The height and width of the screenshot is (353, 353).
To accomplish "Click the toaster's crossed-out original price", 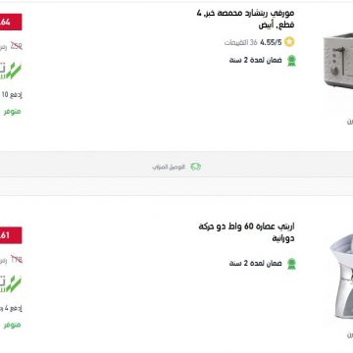I will (17, 46).
